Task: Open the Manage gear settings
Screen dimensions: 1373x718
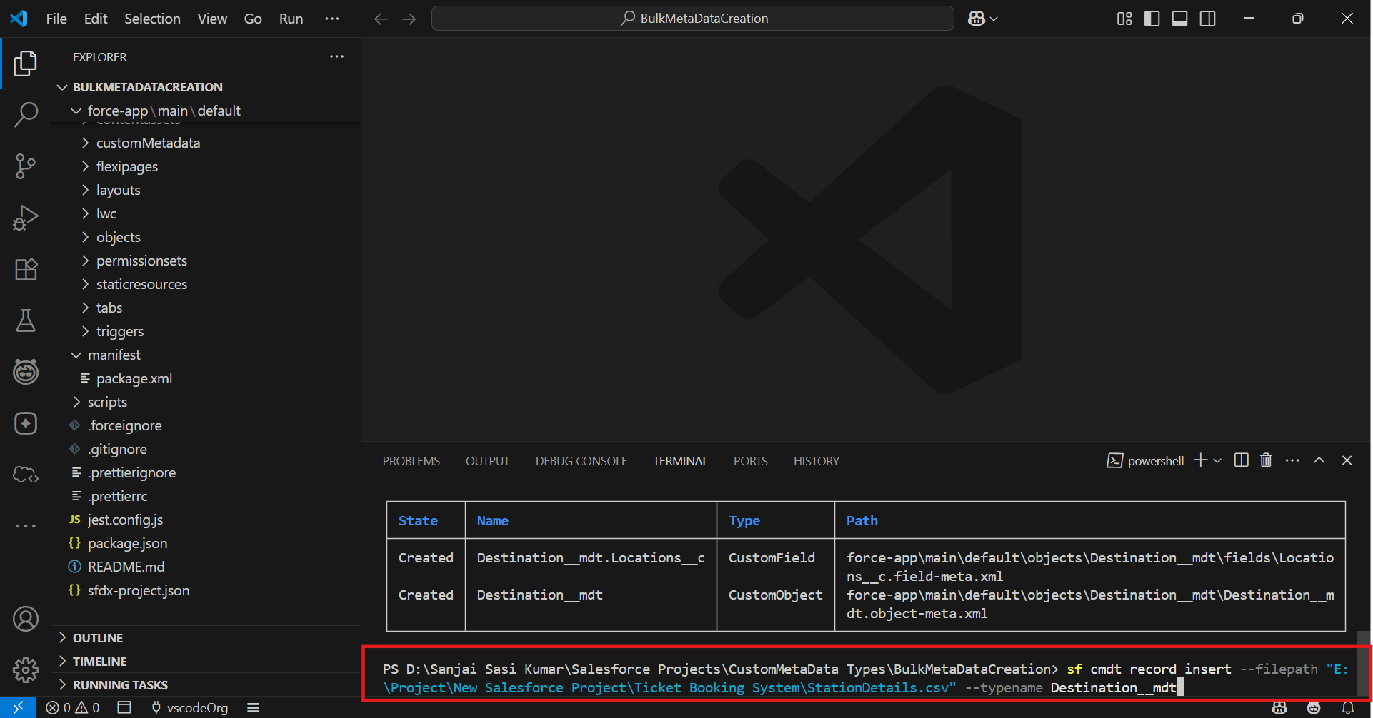Action: (x=26, y=669)
